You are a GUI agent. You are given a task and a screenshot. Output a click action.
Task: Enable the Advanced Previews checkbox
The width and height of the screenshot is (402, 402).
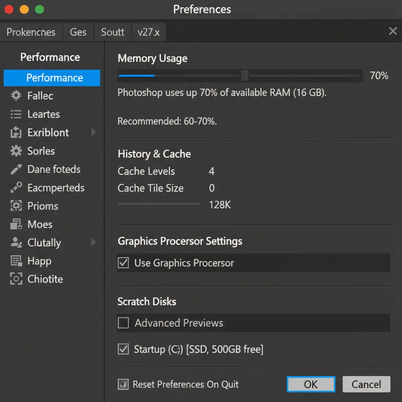click(x=123, y=323)
